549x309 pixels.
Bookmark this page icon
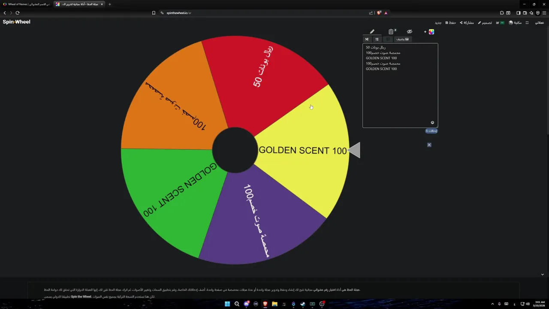point(154,13)
